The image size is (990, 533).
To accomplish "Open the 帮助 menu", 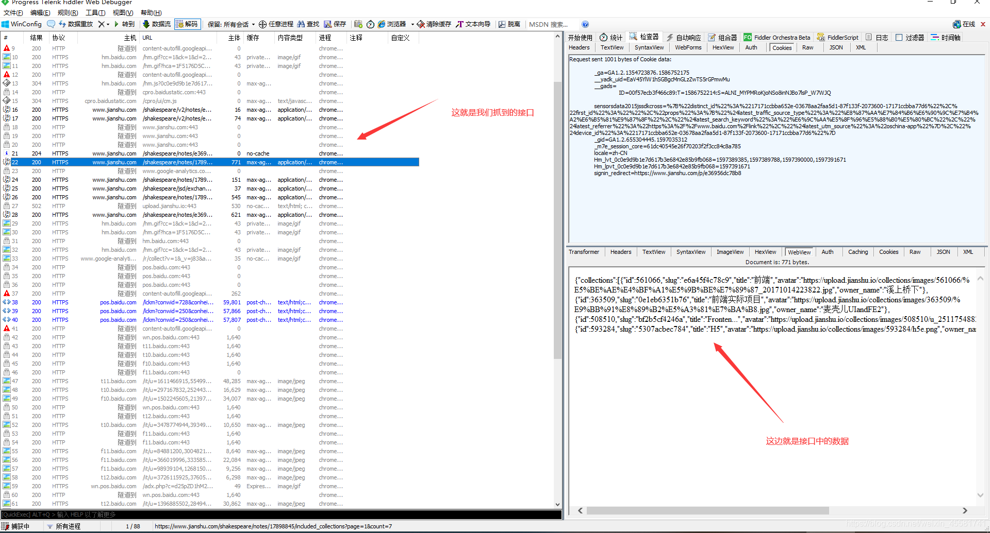I will 151,13.
